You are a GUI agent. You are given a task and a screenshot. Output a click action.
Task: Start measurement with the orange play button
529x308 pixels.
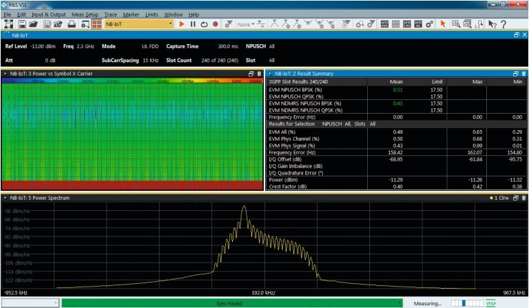[182, 24]
